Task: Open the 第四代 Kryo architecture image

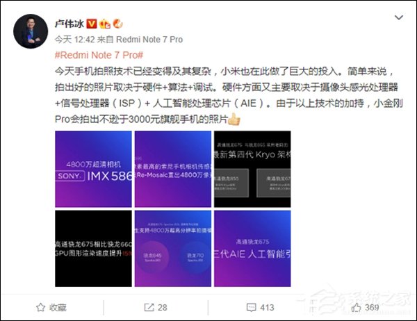Action: [x=252, y=169]
